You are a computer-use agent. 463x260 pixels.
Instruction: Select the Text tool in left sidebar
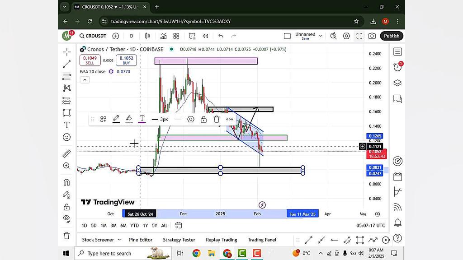tap(67, 125)
